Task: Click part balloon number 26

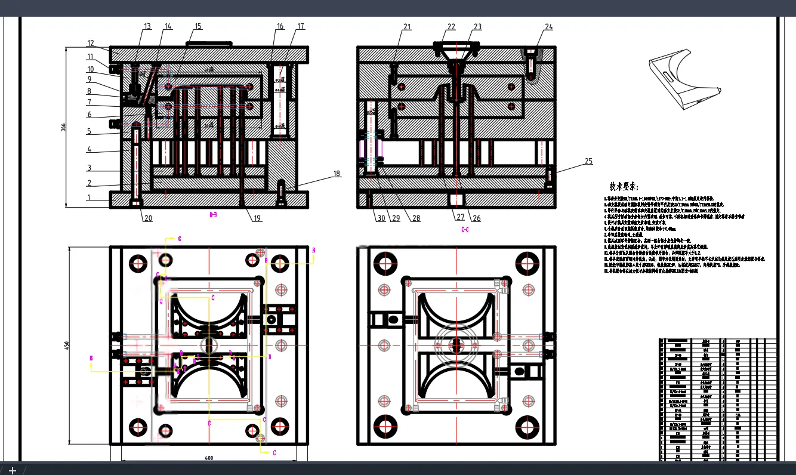Action: pos(476,218)
